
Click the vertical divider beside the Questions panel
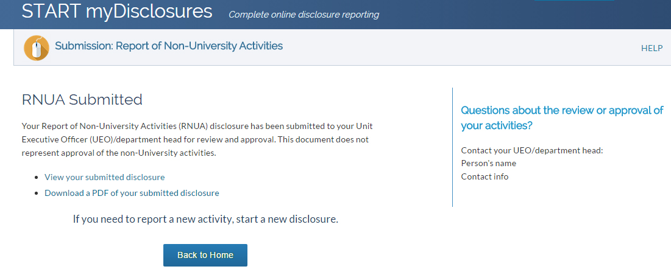452,147
